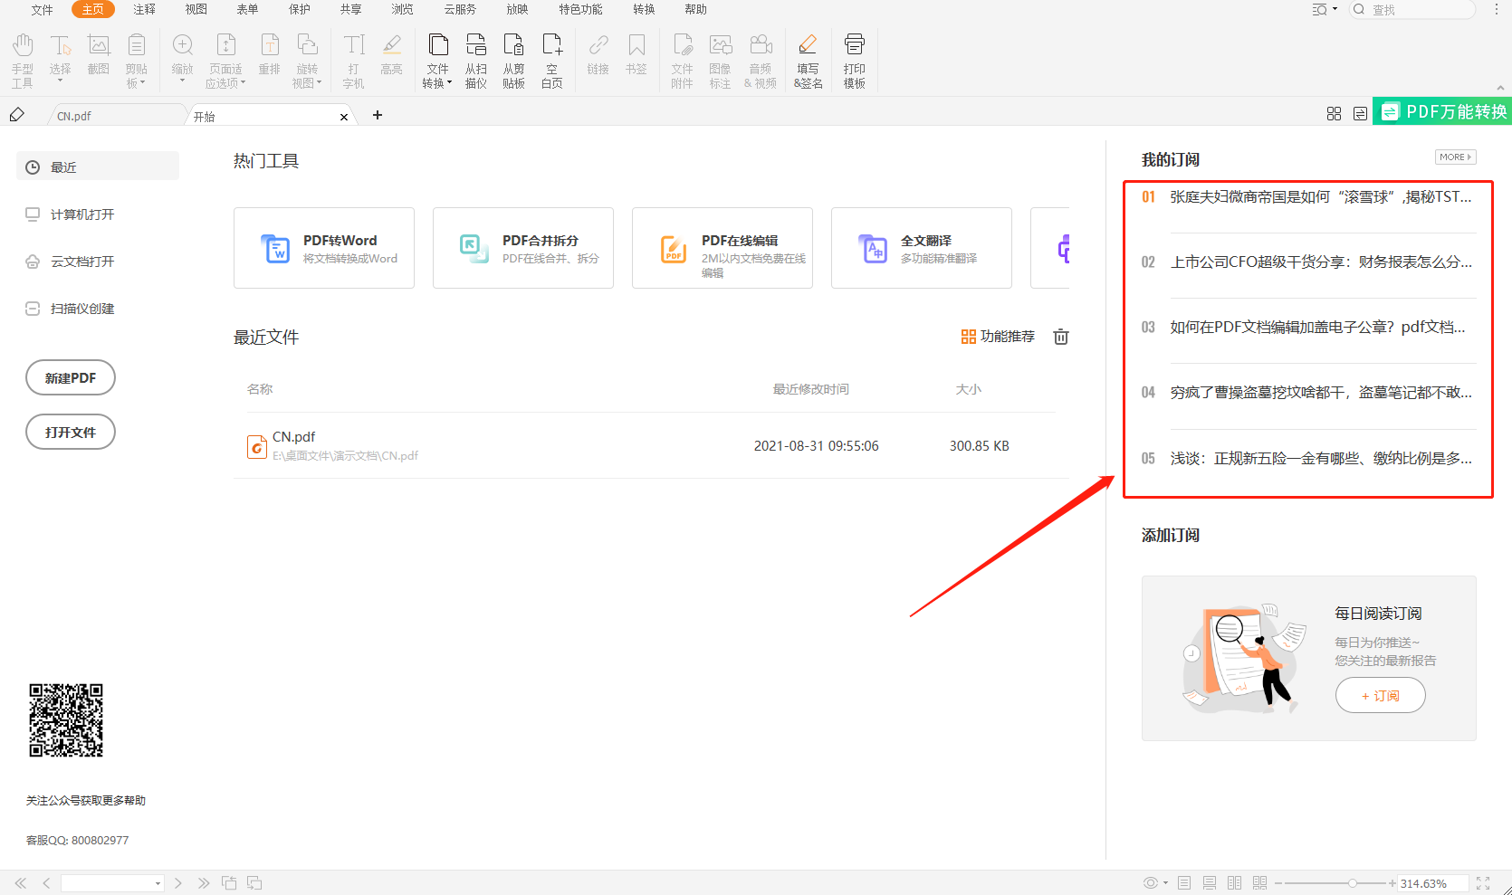
Task: Open the 填写&签名 fill and sign tool
Action: pyautogui.click(x=808, y=60)
